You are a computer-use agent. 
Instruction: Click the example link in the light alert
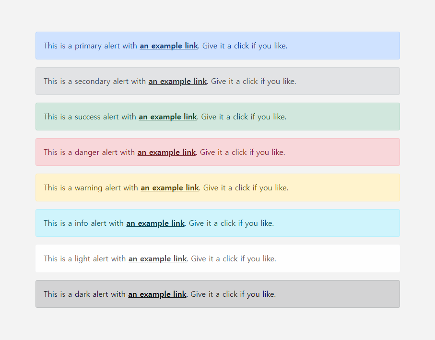point(158,259)
